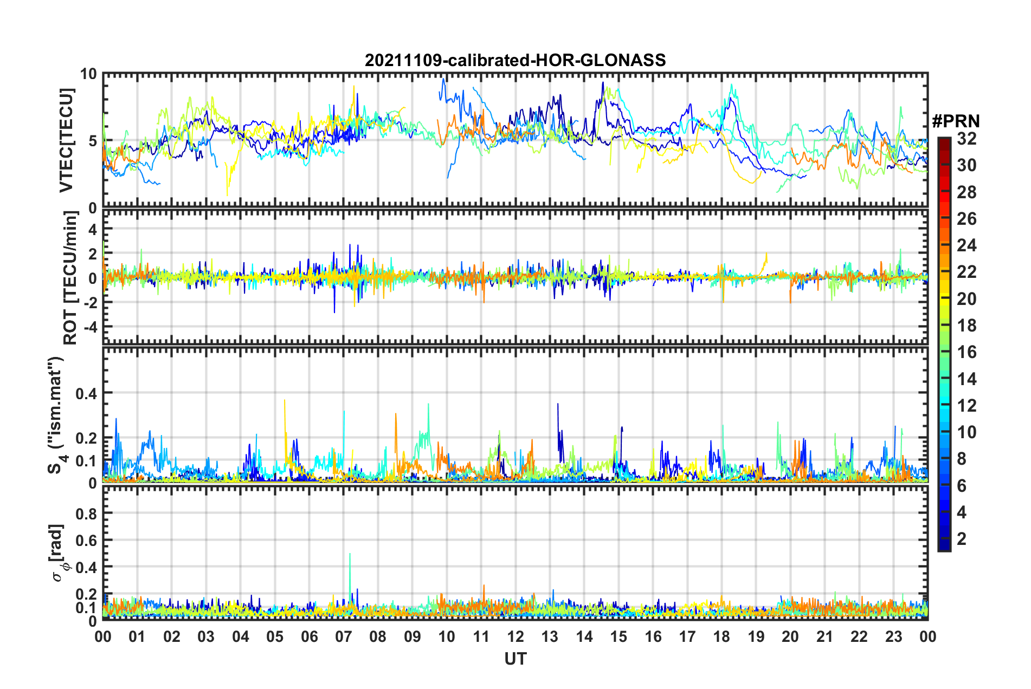Click the colorbar tick label 24

[x=966, y=246]
